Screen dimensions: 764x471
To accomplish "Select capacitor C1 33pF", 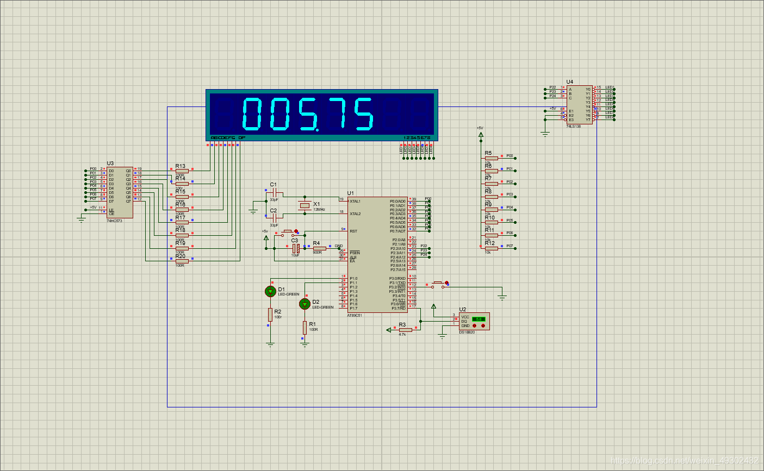I will coord(274,193).
